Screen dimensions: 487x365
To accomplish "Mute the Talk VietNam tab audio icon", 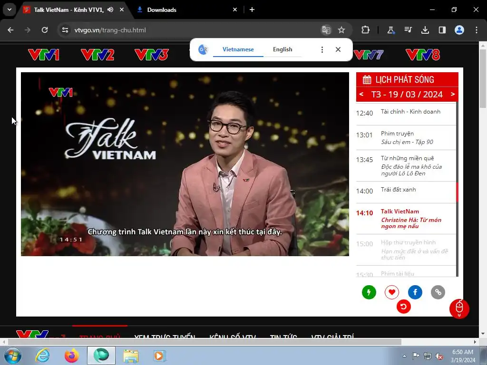I will click(x=110, y=10).
